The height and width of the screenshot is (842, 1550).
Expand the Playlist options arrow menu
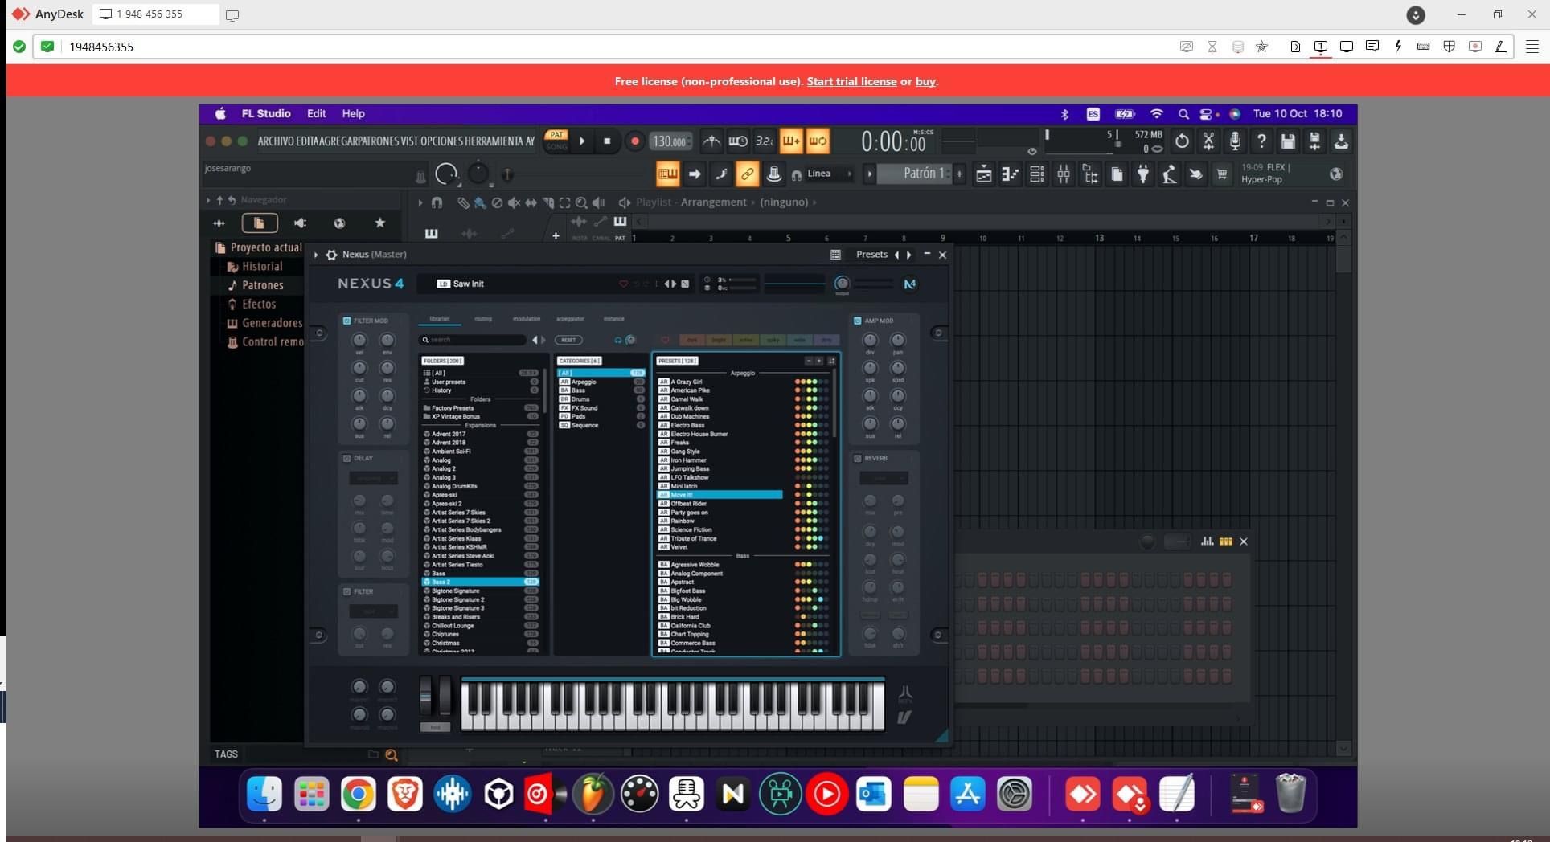click(420, 202)
